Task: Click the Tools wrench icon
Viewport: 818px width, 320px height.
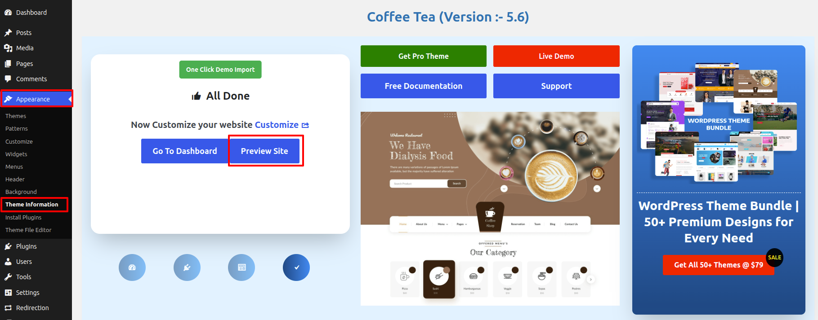Action: [8, 277]
